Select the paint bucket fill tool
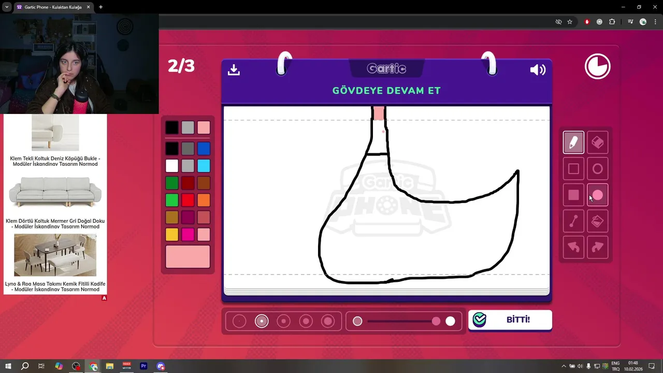The height and width of the screenshot is (373, 663). [x=598, y=221]
